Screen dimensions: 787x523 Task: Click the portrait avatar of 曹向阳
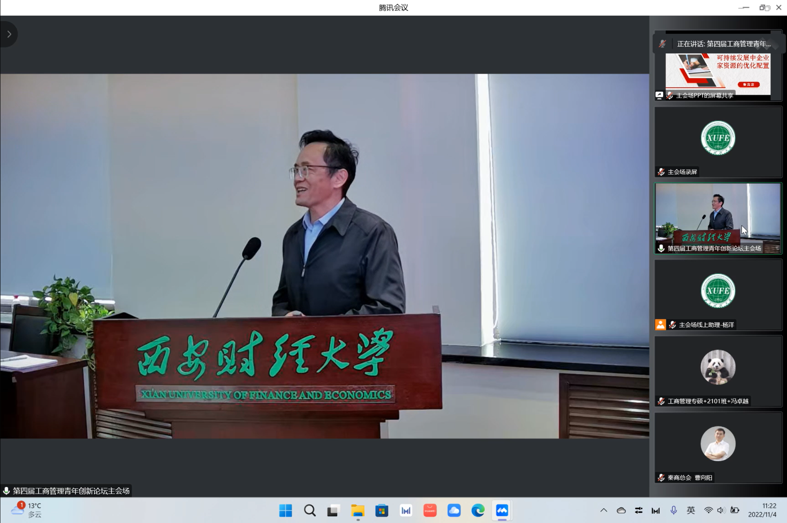tap(718, 444)
